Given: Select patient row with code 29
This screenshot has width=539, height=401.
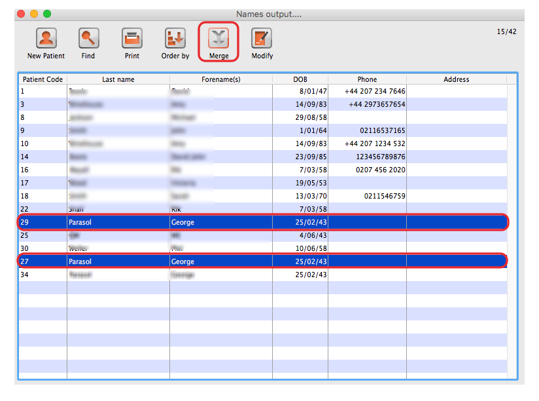Looking at the screenshot, I should point(196,222).
